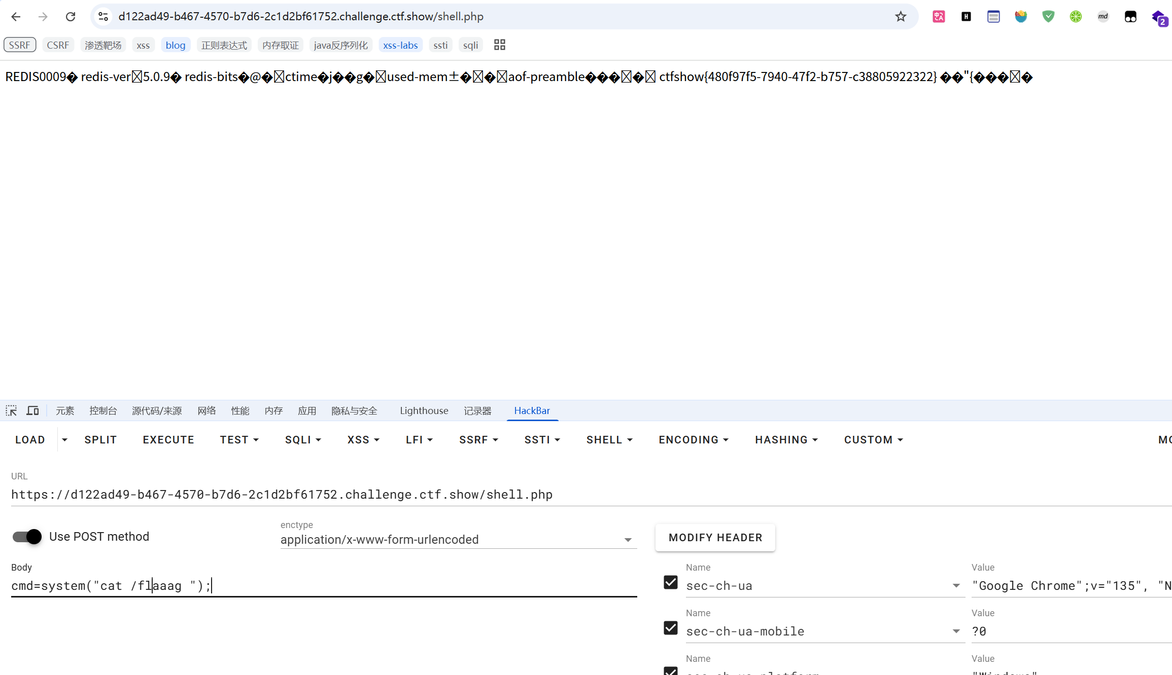The height and width of the screenshot is (675, 1172).
Task: Open the site information icon in address bar
Action: [104, 17]
